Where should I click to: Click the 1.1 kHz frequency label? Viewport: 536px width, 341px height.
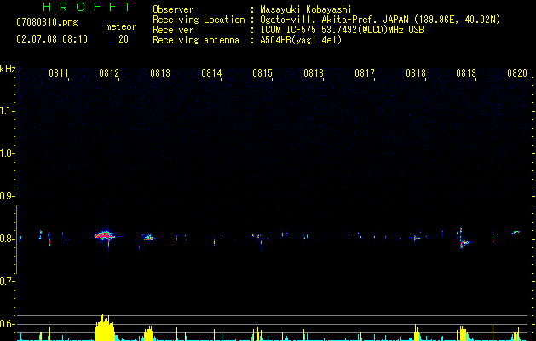click(7, 111)
